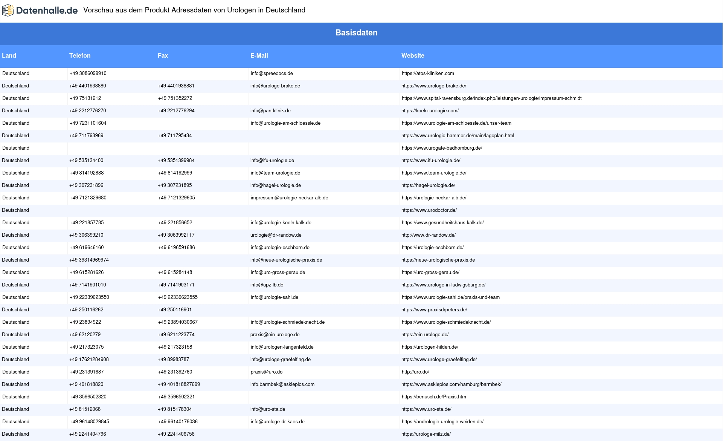The image size is (723, 441).
Task: Open urologie-sahi.de/praxis-und-team link
Action: pyautogui.click(x=451, y=297)
